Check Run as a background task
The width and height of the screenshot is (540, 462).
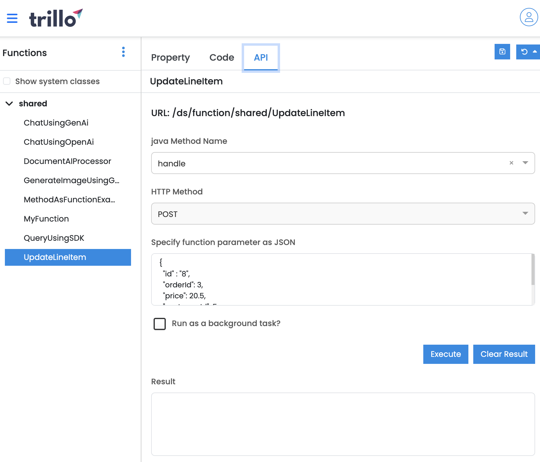160,324
